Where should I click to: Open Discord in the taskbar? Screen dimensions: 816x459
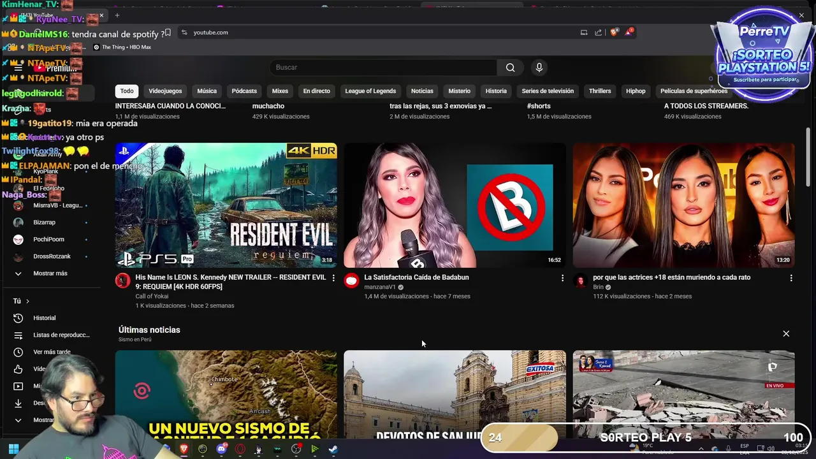pos(221,449)
